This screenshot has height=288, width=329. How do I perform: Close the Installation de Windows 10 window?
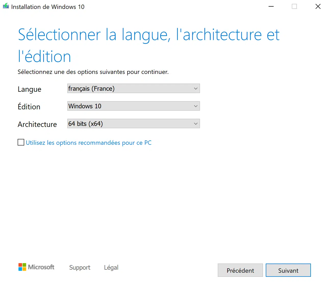(x=318, y=6)
